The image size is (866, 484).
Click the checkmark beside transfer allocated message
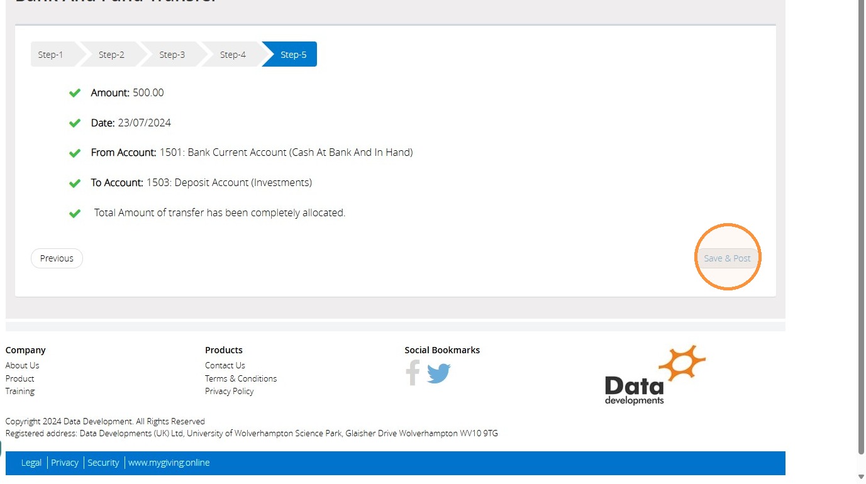tap(75, 213)
